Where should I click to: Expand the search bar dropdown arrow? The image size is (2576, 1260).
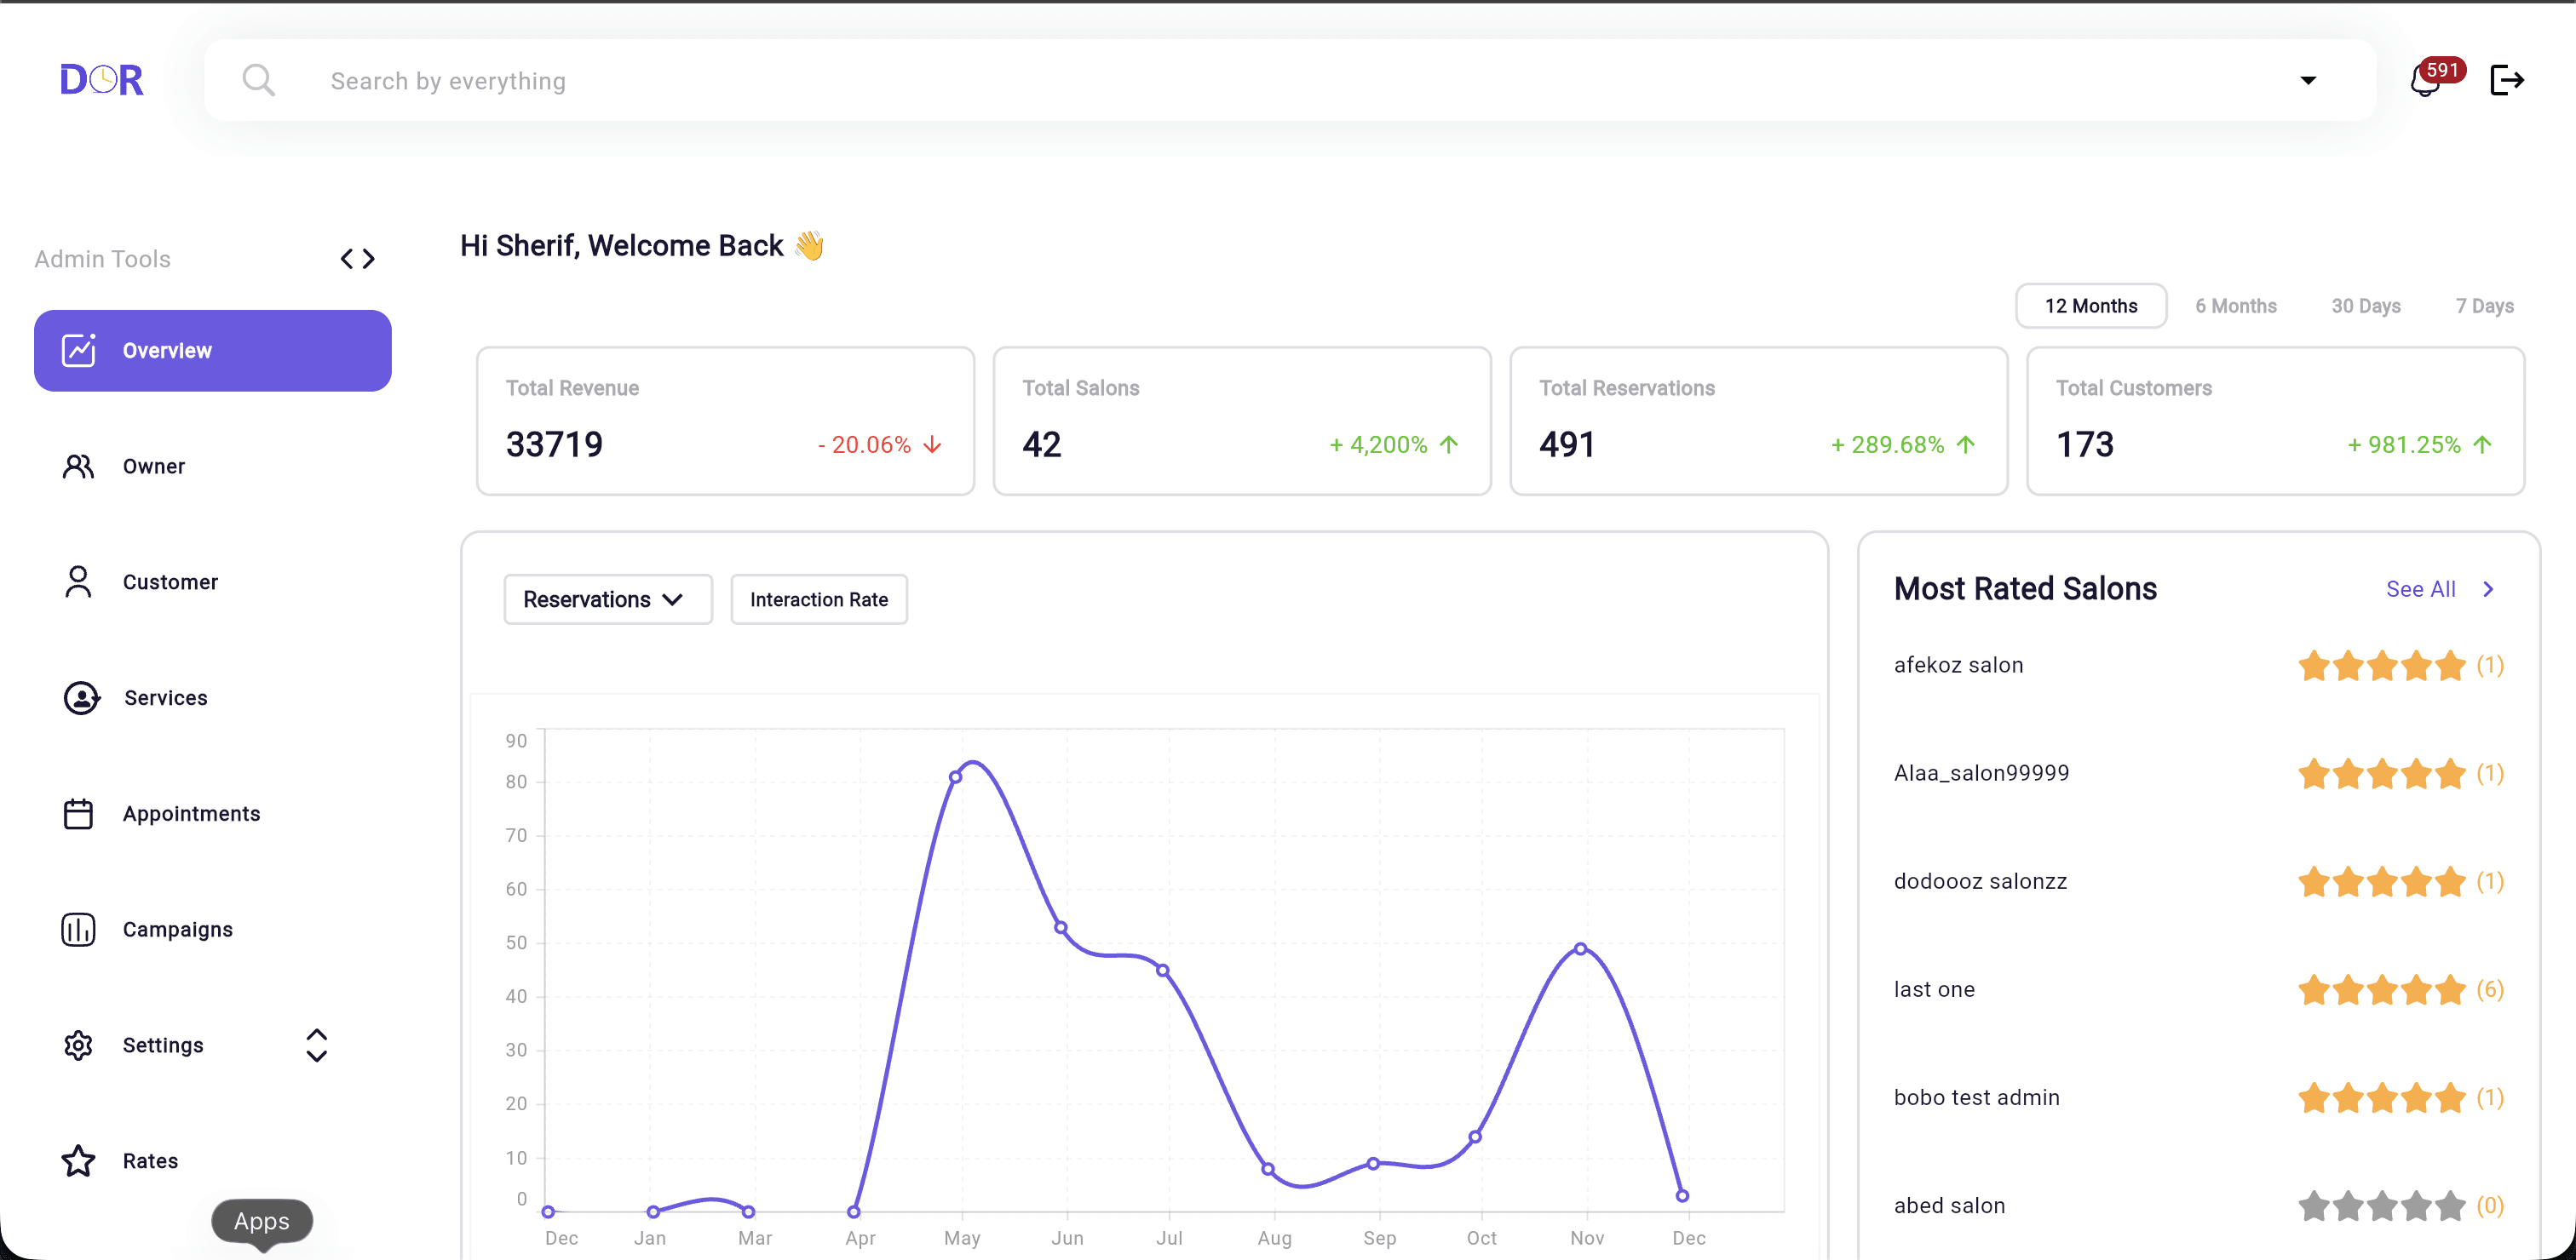point(2308,80)
